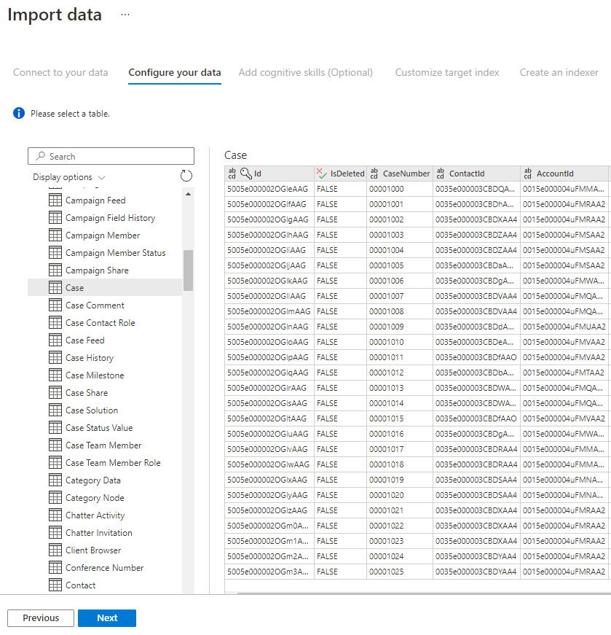Viewport: 611px width, 635px height.
Task: Click the Next button
Action: (107, 618)
